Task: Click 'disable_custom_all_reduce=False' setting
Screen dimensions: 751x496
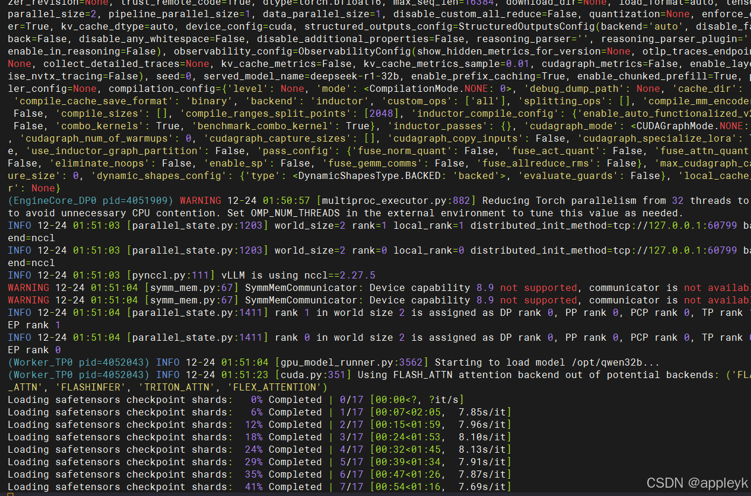Action: click(485, 14)
